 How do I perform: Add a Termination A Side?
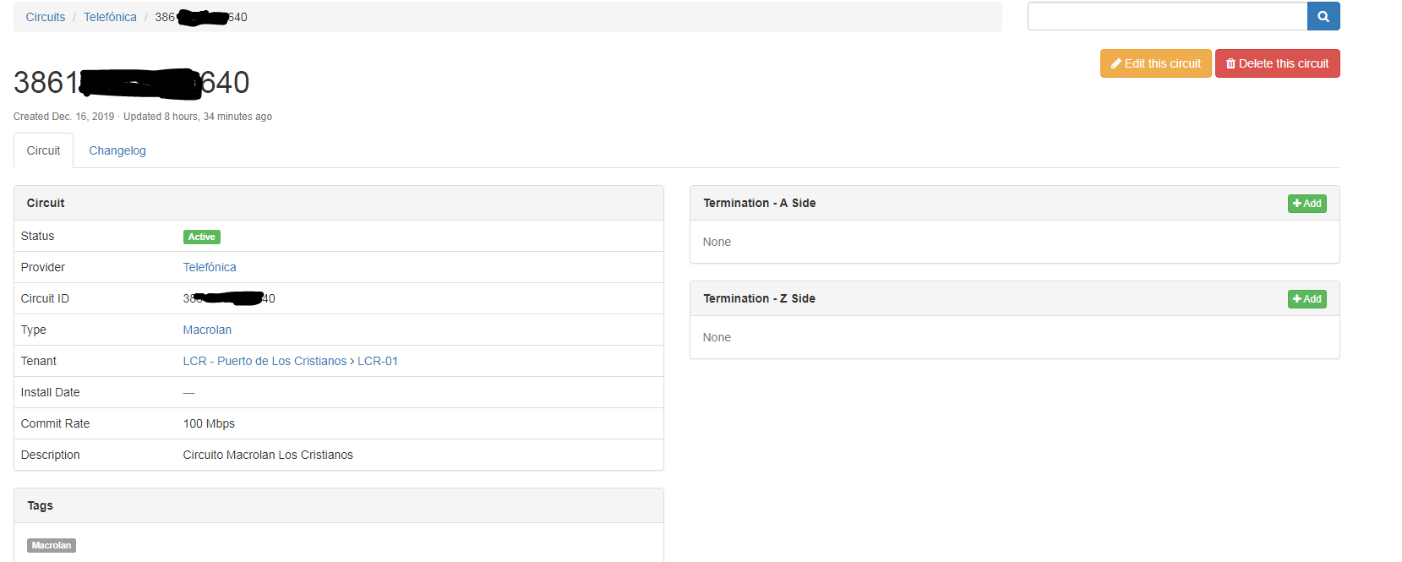1307,204
